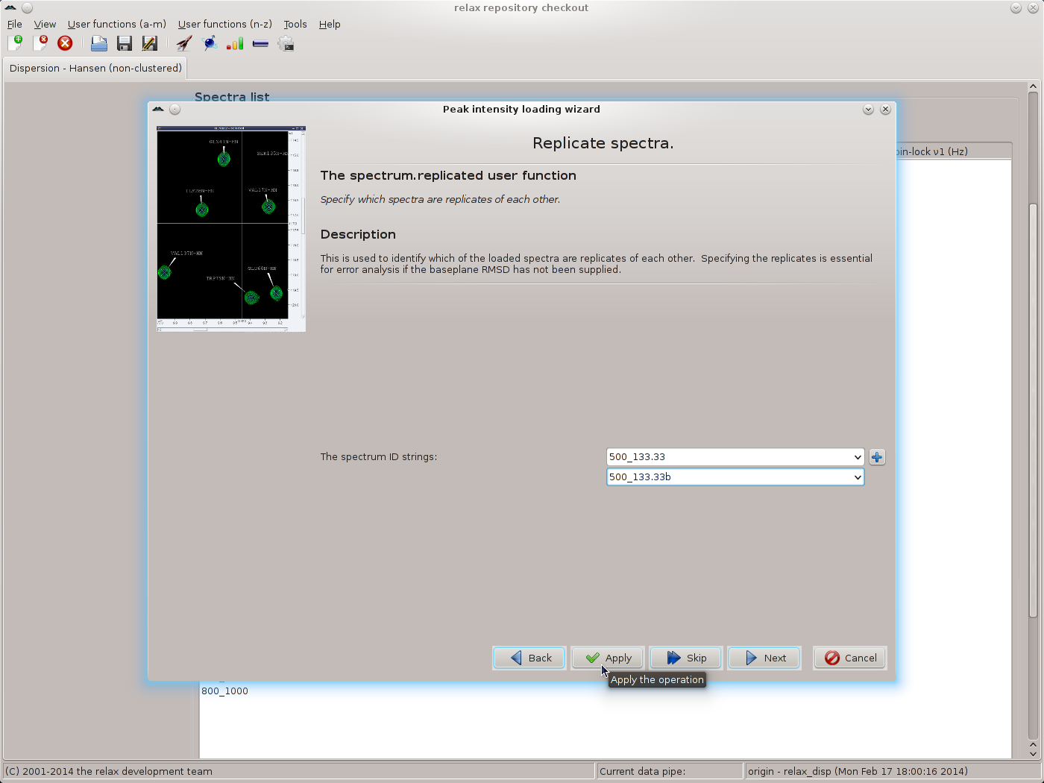Open the User functions (a-m) menu
The height and width of the screenshot is (783, 1044).
click(x=116, y=24)
